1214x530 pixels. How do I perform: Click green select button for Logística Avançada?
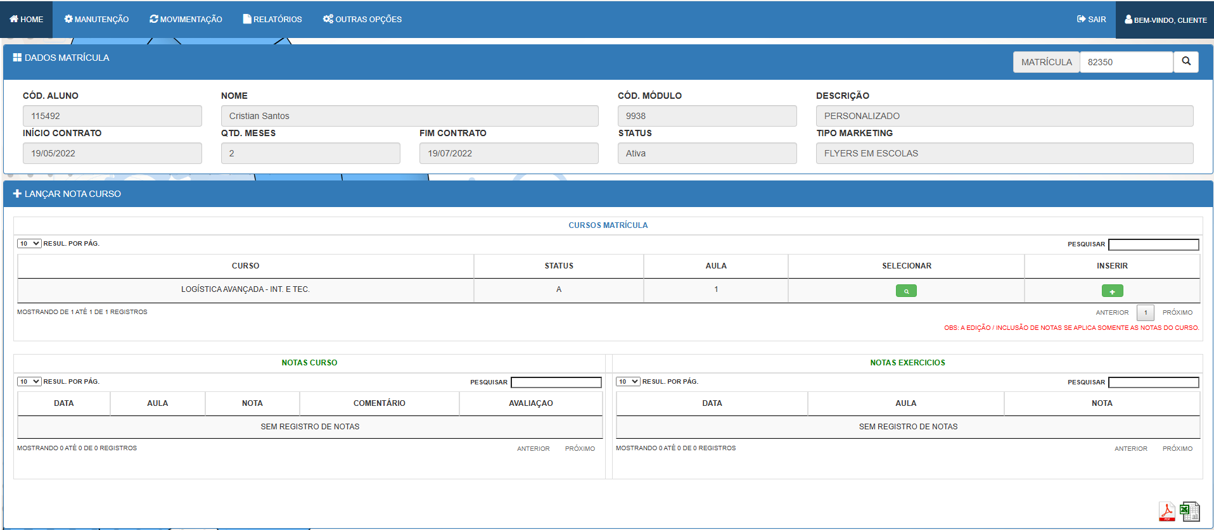point(906,291)
